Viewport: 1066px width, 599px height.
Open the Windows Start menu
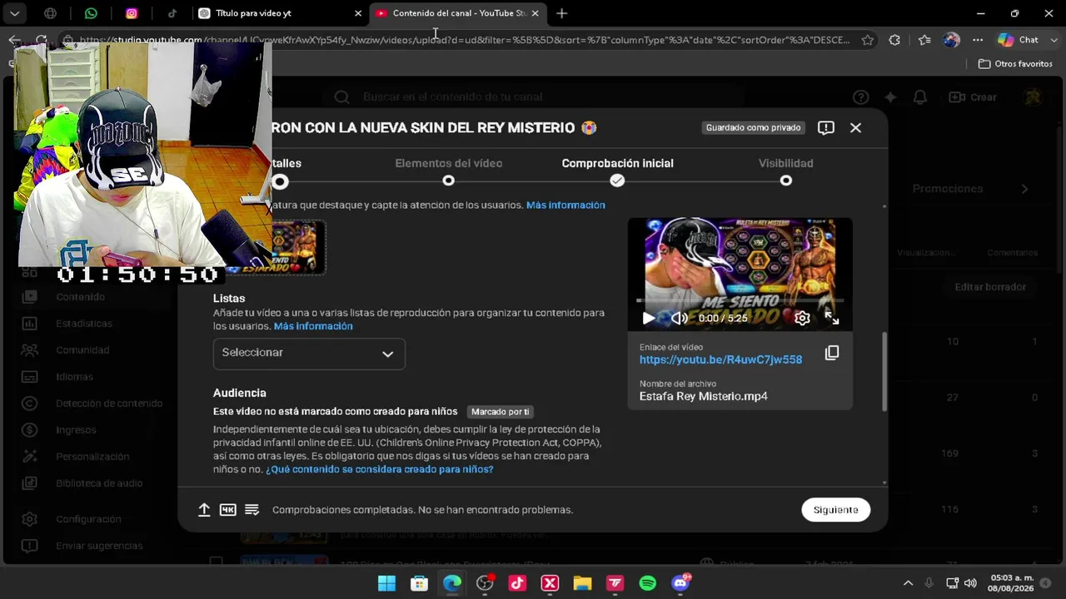[x=386, y=583]
